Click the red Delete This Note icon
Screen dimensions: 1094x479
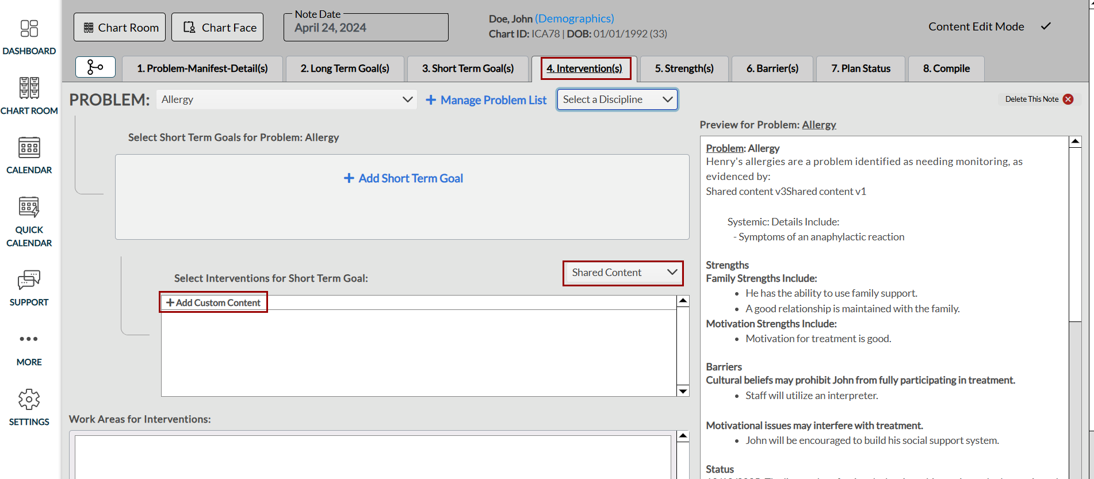(x=1068, y=99)
